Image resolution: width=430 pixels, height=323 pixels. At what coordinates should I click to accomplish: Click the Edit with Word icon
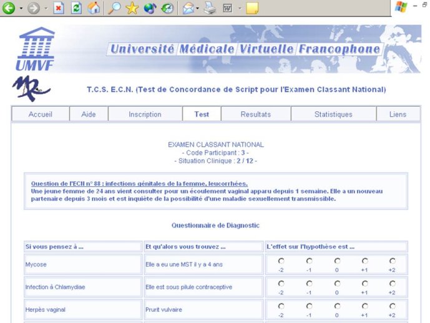point(227,8)
